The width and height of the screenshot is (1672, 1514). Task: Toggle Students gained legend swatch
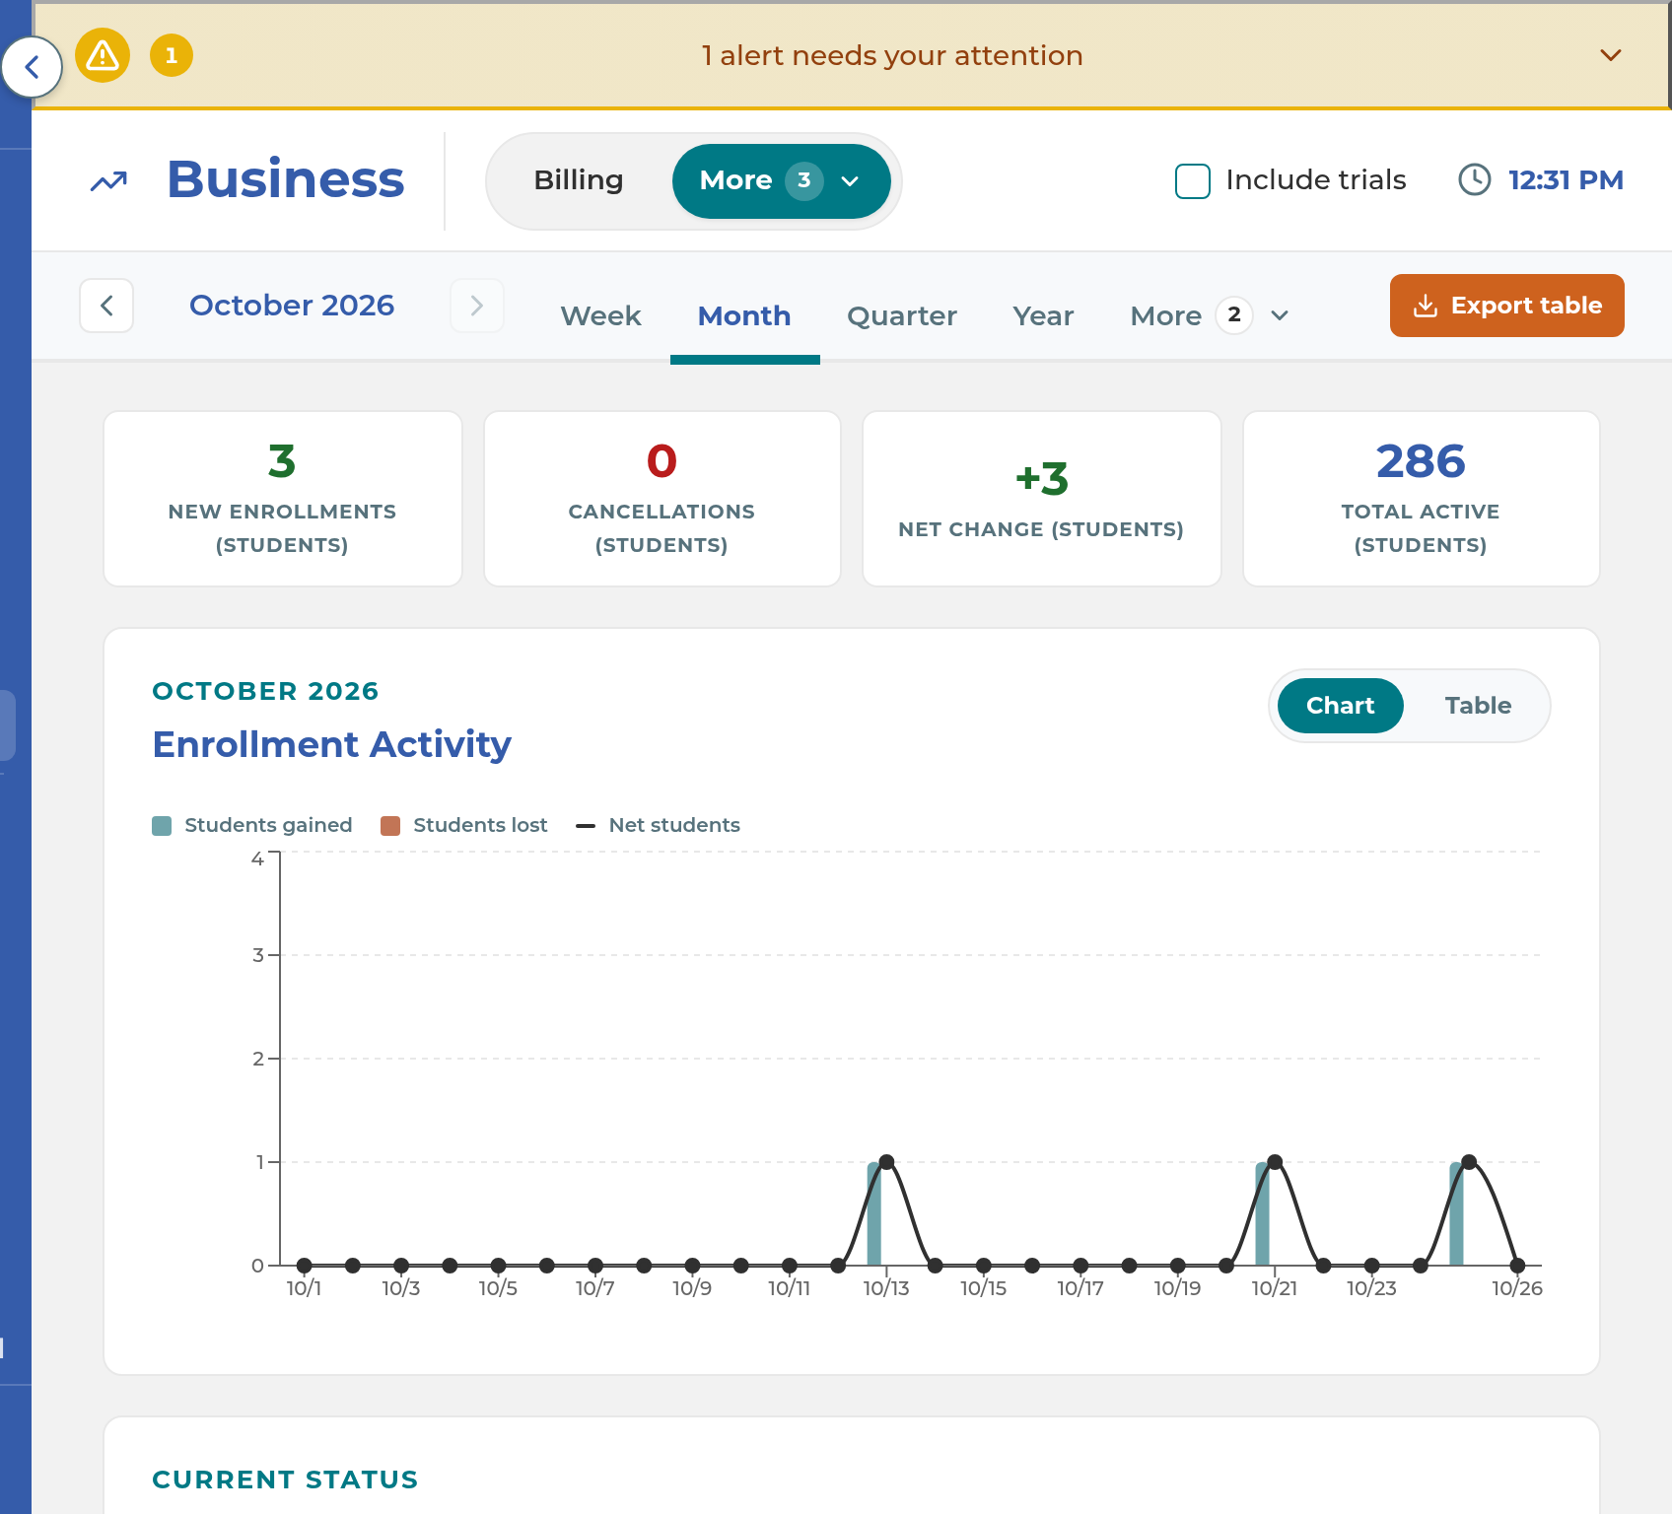point(162,826)
